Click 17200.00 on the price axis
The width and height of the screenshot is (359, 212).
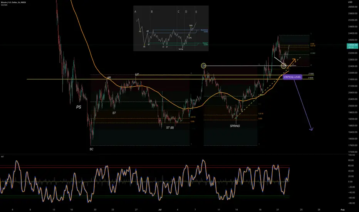pyautogui.click(x=353, y=152)
